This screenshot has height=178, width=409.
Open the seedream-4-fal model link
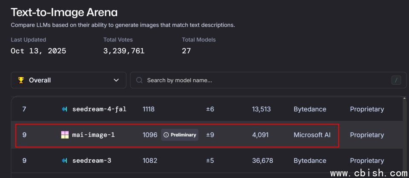click(99, 109)
